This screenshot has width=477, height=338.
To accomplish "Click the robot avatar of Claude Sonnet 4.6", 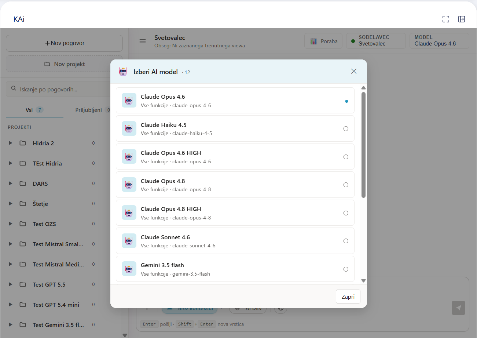I will [x=129, y=241].
